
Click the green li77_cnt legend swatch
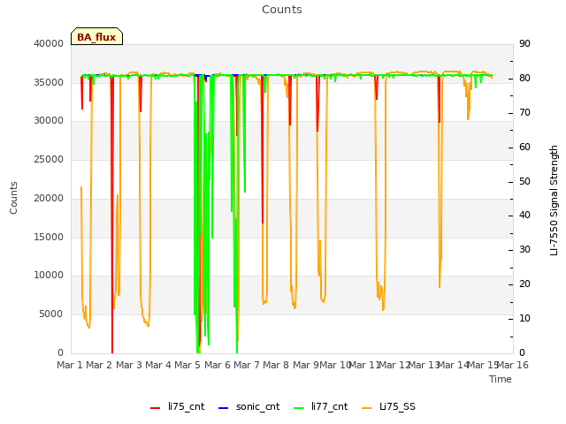(x=299, y=408)
